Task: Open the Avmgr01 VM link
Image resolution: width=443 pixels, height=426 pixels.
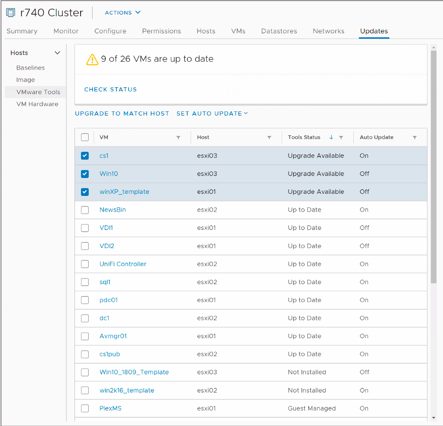Action: tap(113, 336)
